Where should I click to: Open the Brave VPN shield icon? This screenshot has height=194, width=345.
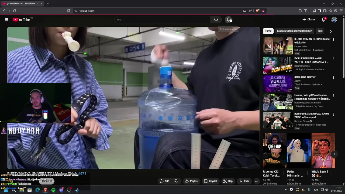pyautogui.click(x=336, y=11)
